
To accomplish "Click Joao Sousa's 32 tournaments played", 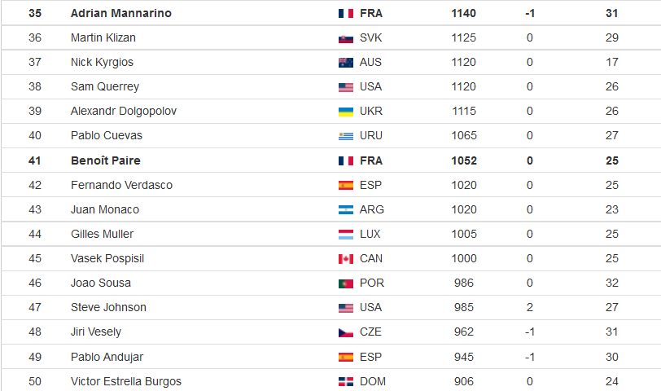I will [611, 283].
